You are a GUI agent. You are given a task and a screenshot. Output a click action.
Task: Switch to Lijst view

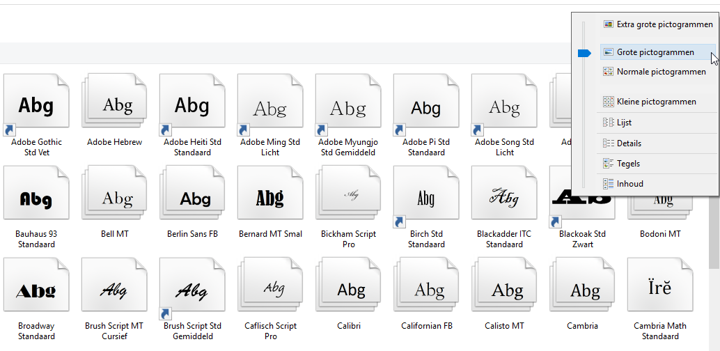pos(658,123)
